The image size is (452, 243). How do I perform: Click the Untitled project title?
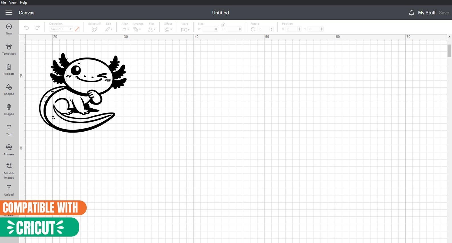pyautogui.click(x=220, y=13)
